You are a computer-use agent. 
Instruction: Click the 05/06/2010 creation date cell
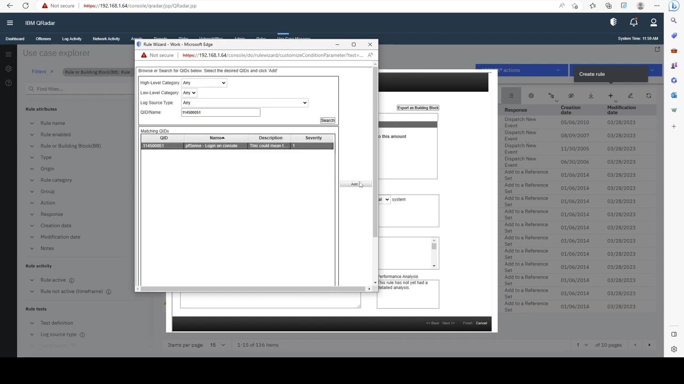575,123
